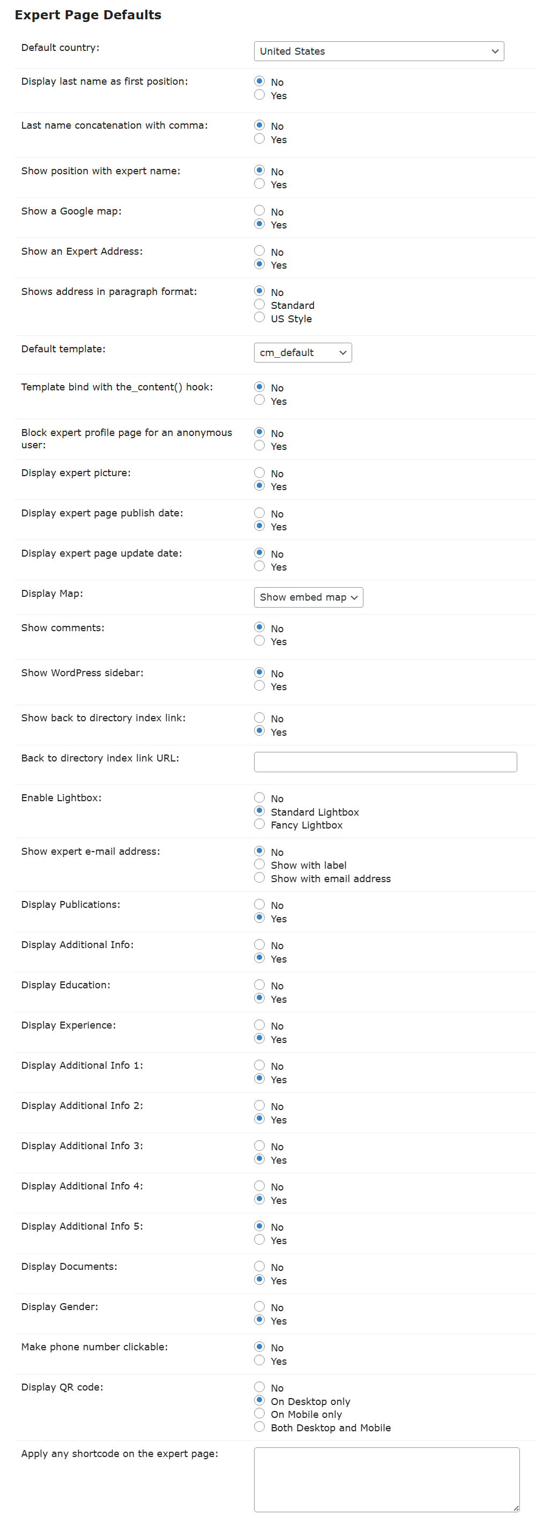Select Yes for Show comments
The width and height of the screenshot is (536, 1523).
coord(259,640)
